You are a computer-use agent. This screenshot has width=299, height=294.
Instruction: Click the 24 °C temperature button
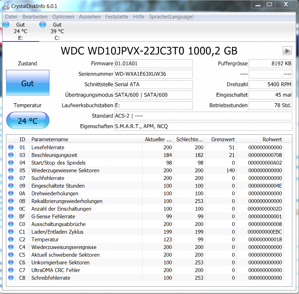(28, 120)
